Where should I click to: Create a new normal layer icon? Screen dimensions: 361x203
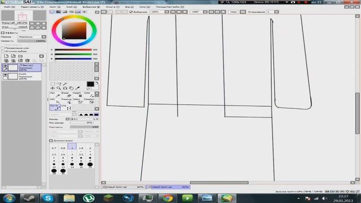pos(6,56)
